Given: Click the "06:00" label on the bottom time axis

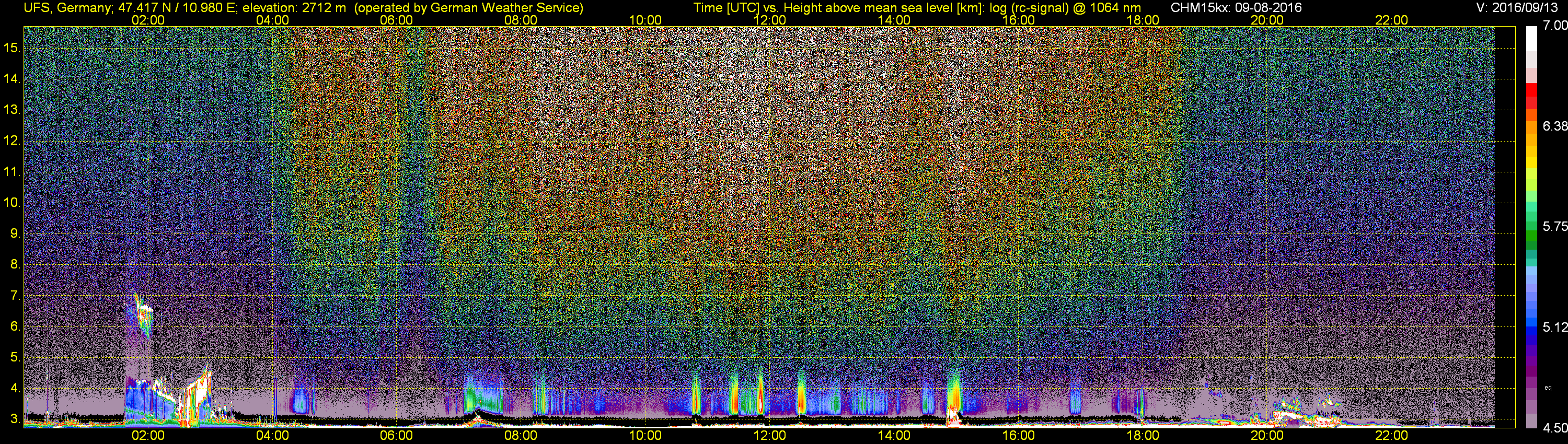Looking at the screenshot, I should pos(396,436).
